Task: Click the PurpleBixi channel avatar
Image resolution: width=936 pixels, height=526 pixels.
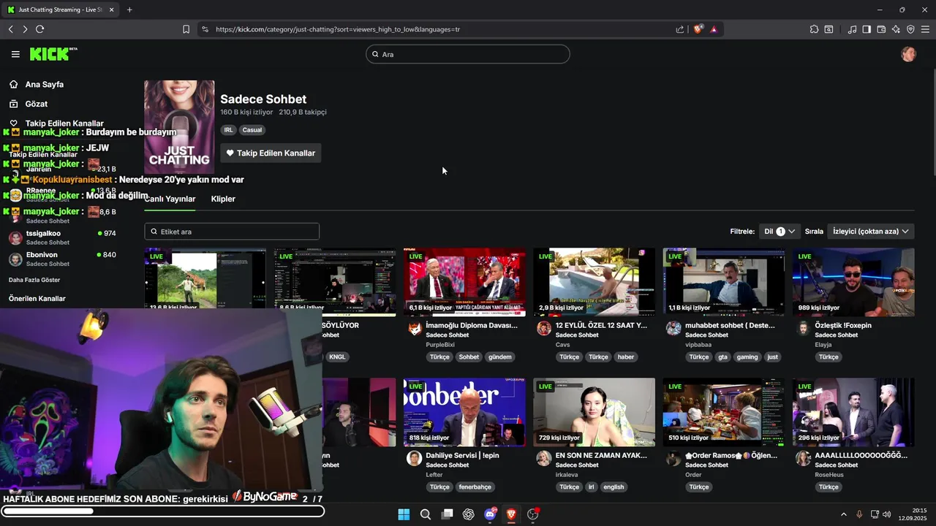Action: tap(415, 329)
